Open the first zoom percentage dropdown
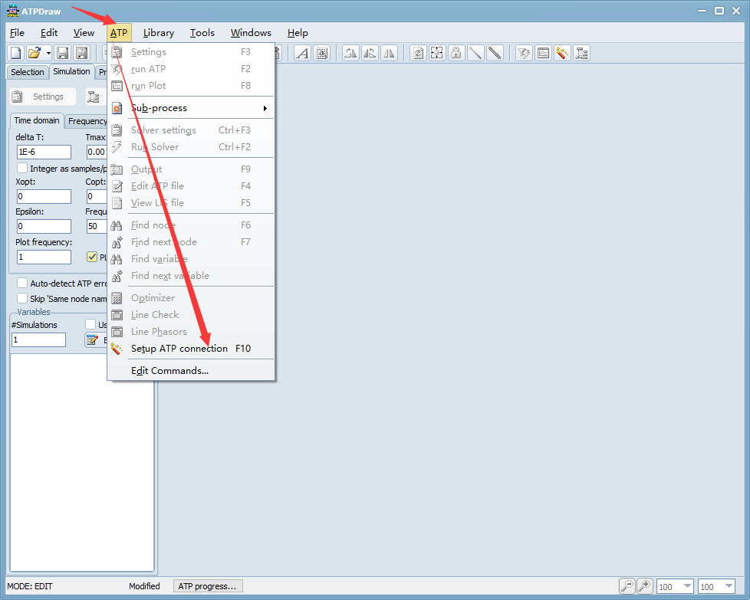Image resolution: width=750 pixels, height=600 pixels. (x=686, y=586)
